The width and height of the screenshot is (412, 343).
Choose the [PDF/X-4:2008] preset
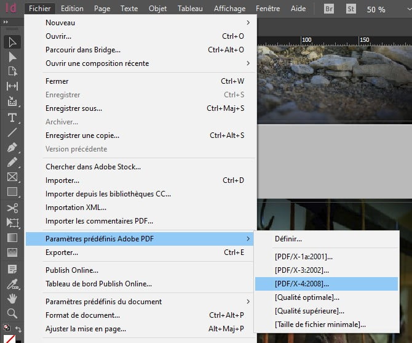302,284
